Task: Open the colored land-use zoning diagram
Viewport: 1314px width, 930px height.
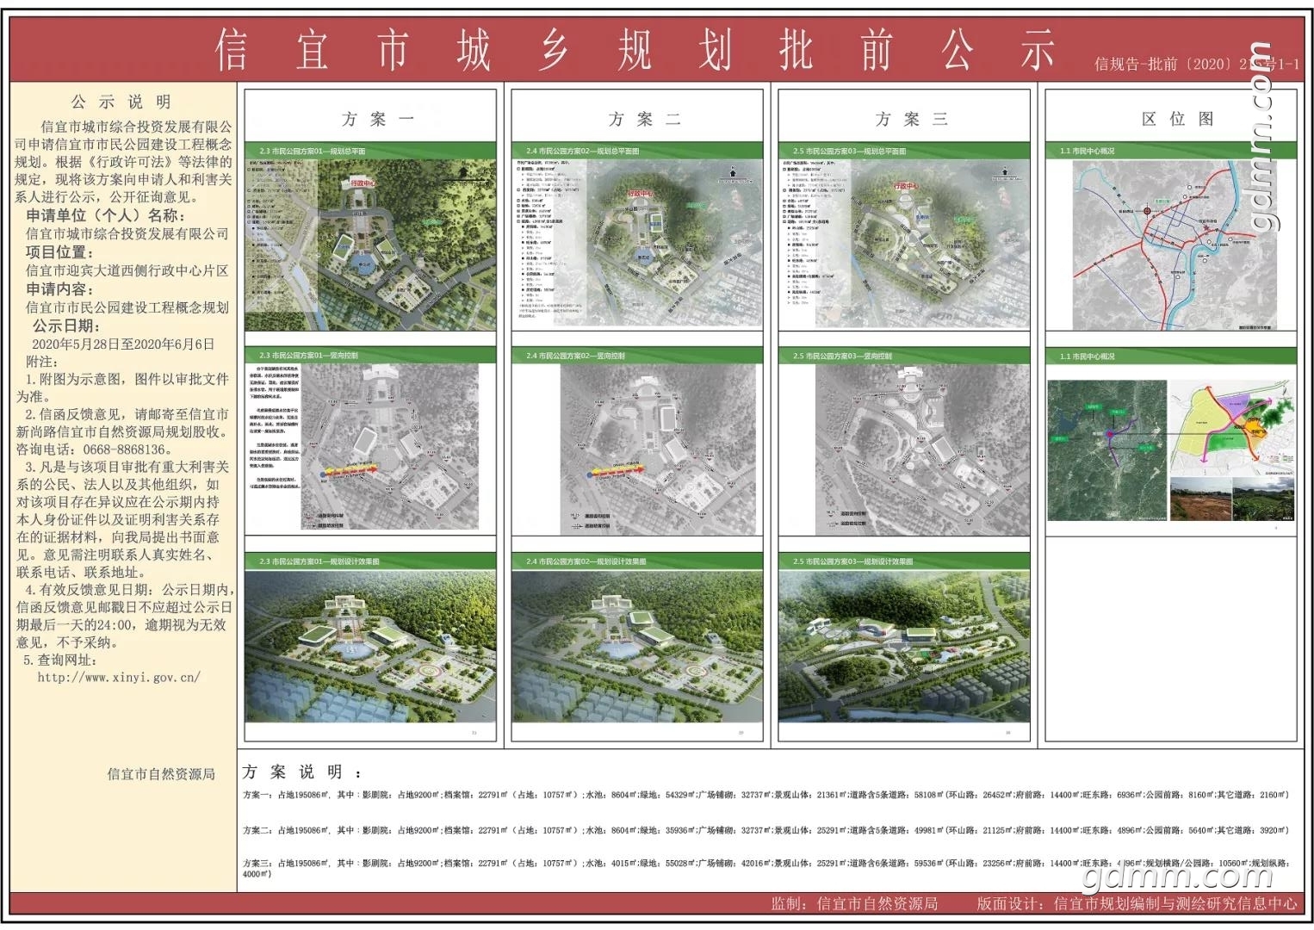Action: pyautogui.click(x=1232, y=428)
